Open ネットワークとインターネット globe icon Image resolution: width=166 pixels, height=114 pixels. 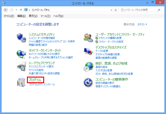pyautogui.click(x=21, y=54)
